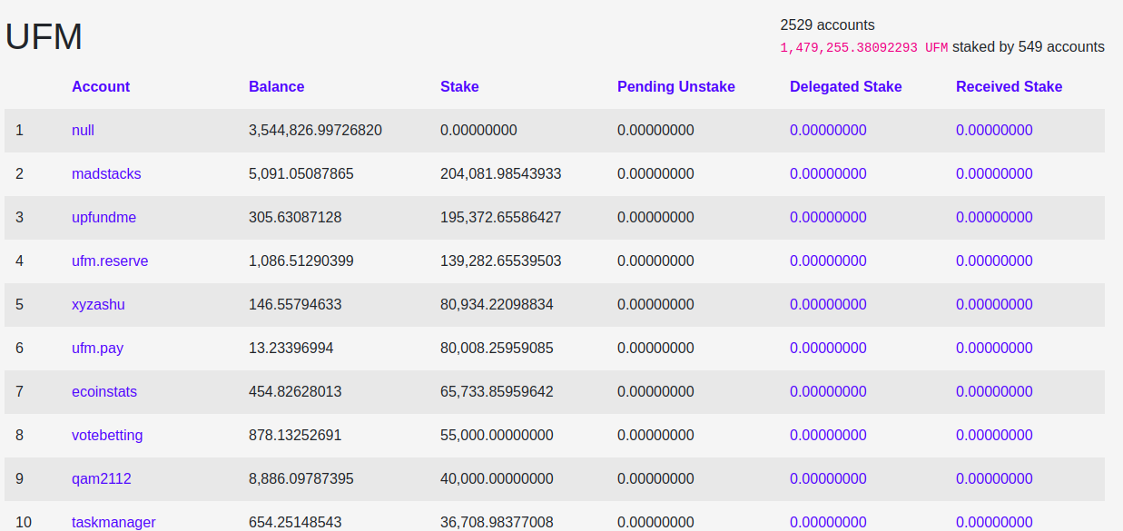The width and height of the screenshot is (1123, 531).
Task: Click madstacks row's Delegated Stake value
Action: click(x=828, y=174)
